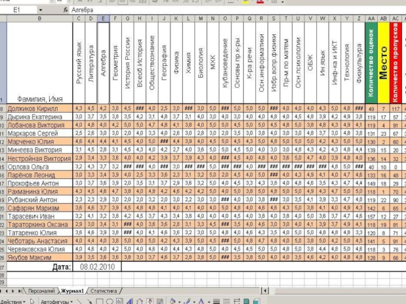406x304 pixels.
Task: Insert WordArt from drawing toolbar
Action: [129, 301]
